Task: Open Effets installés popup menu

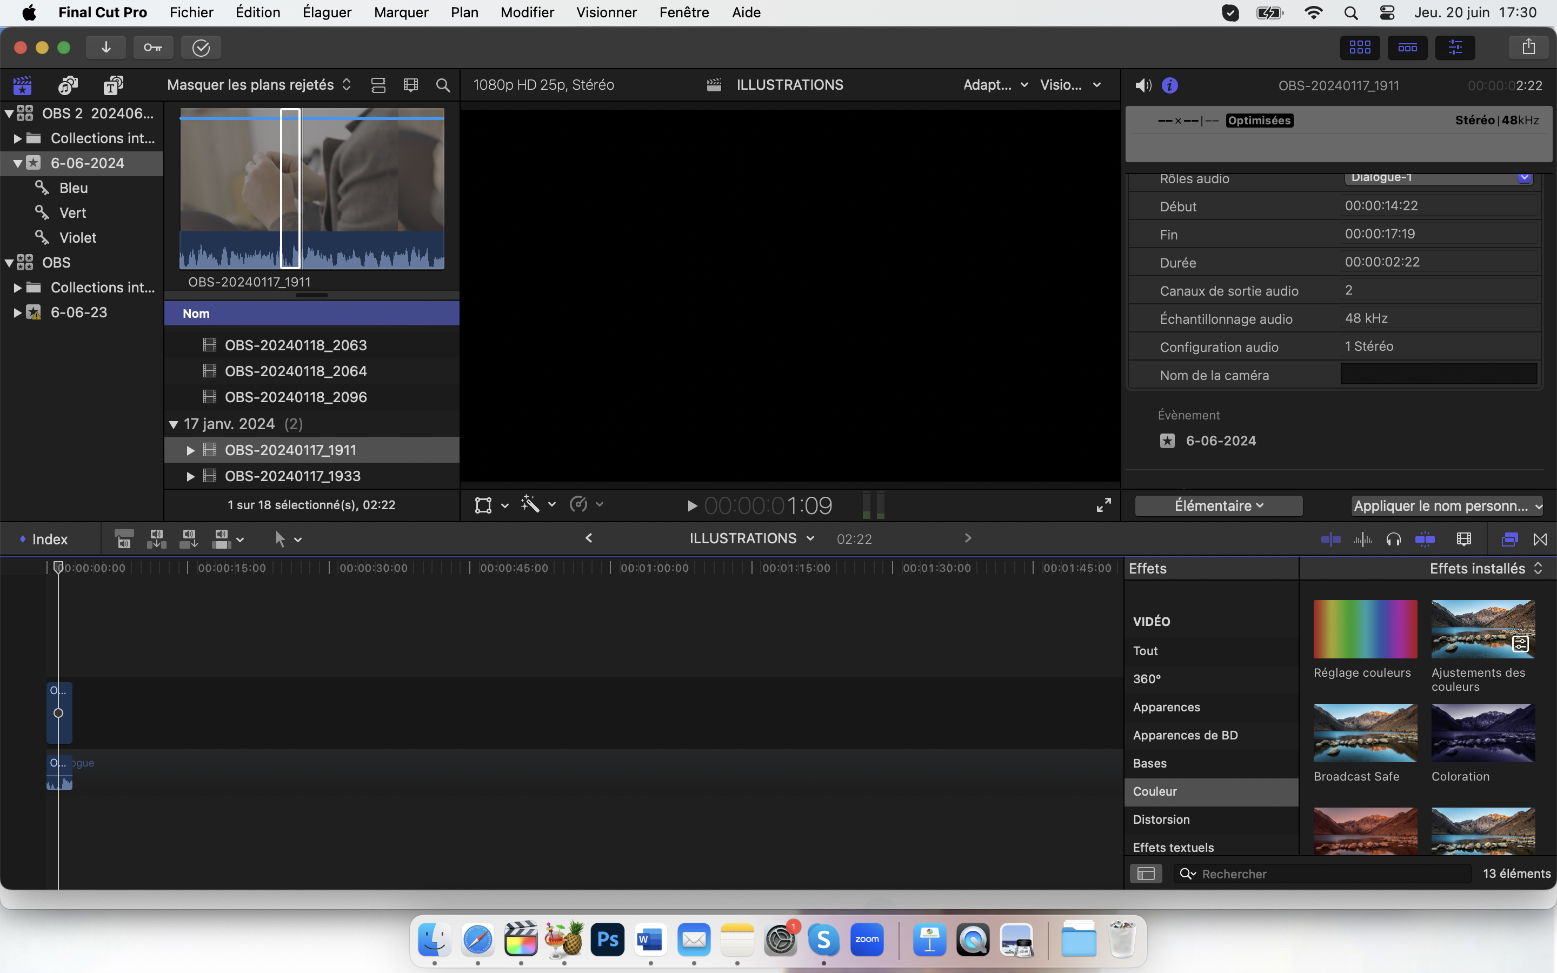Action: (x=1486, y=568)
